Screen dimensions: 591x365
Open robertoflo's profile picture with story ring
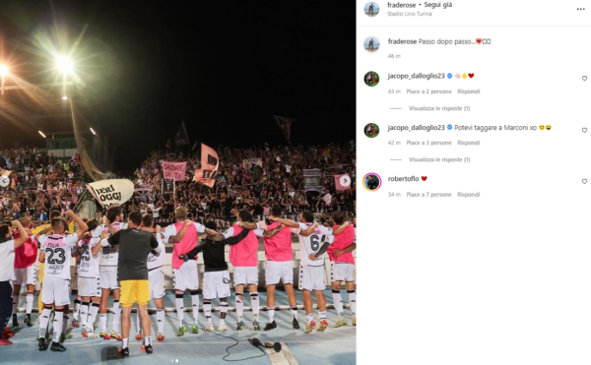pos(371,182)
